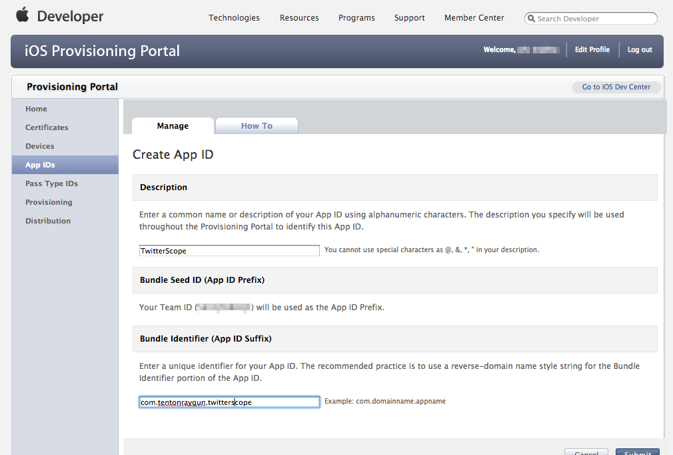Click the 'Bundle Seed ID (App ID Prefix)' heading

point(202,280)
